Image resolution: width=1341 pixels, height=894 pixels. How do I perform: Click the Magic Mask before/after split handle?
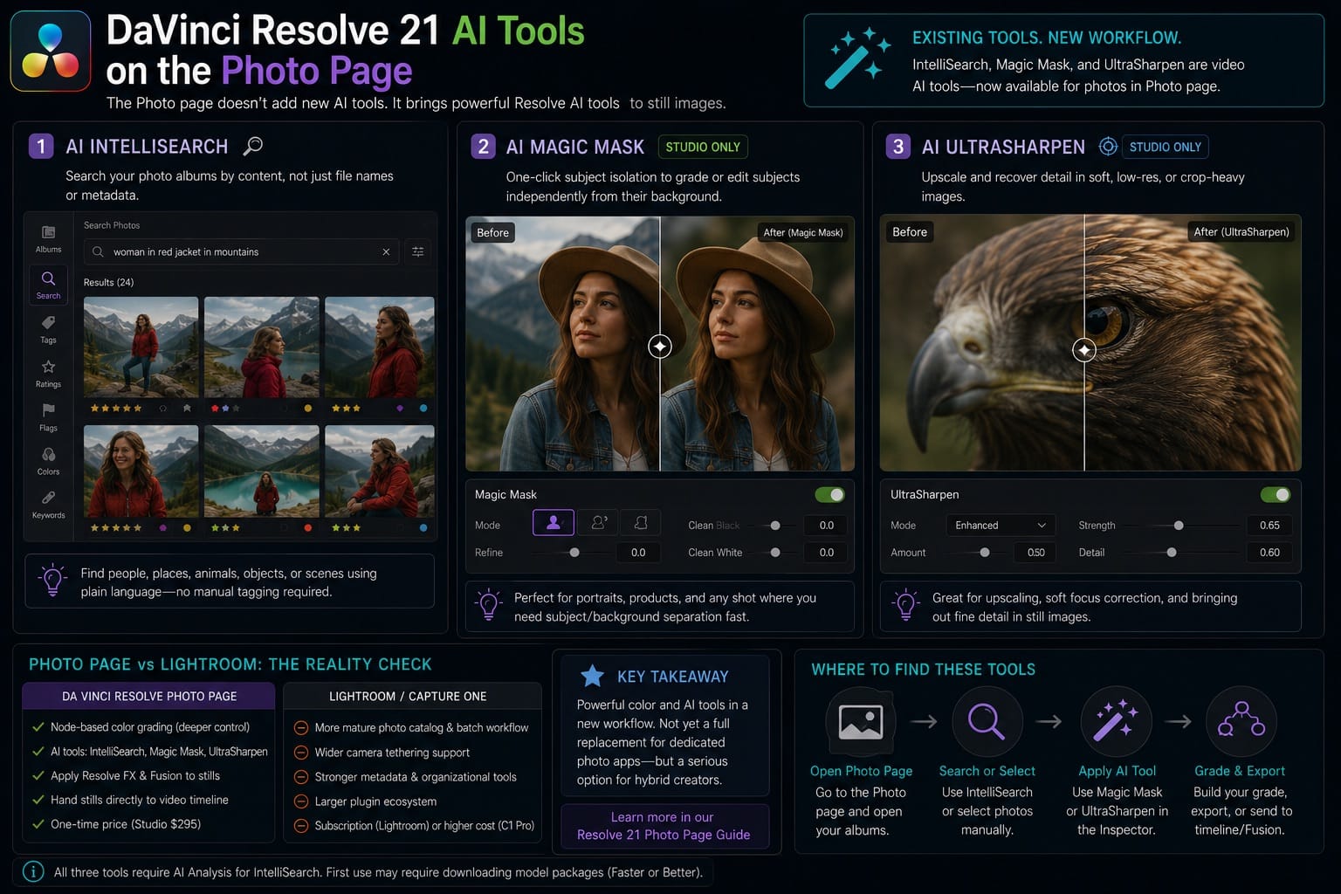tap(660, 347)
